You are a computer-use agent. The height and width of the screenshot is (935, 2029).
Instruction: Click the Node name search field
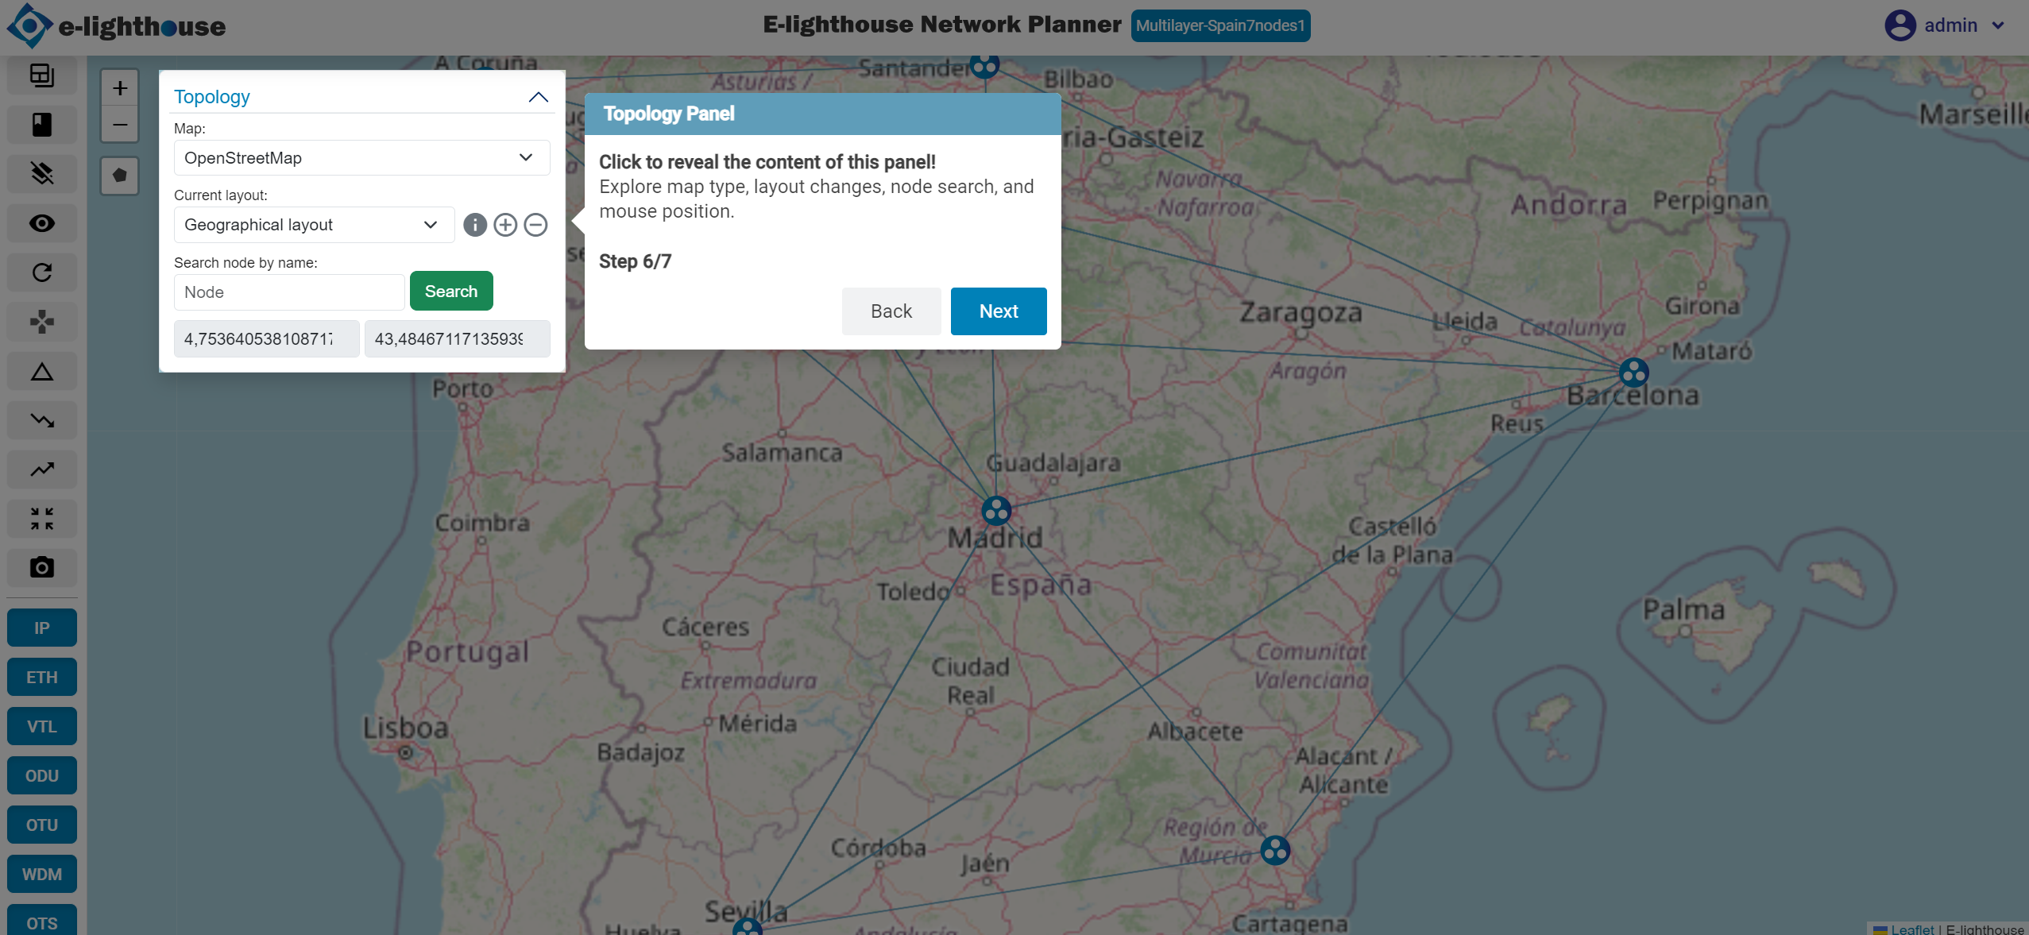point(289,292)
